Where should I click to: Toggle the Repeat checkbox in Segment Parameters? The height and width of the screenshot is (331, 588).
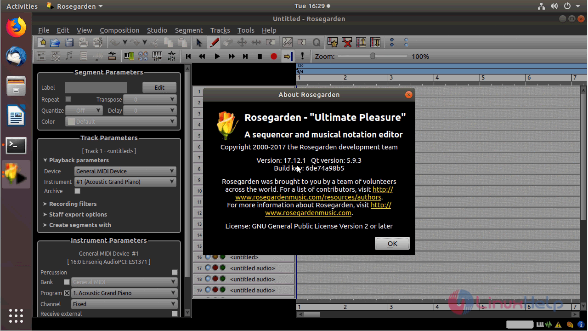[x=68, y=99]
